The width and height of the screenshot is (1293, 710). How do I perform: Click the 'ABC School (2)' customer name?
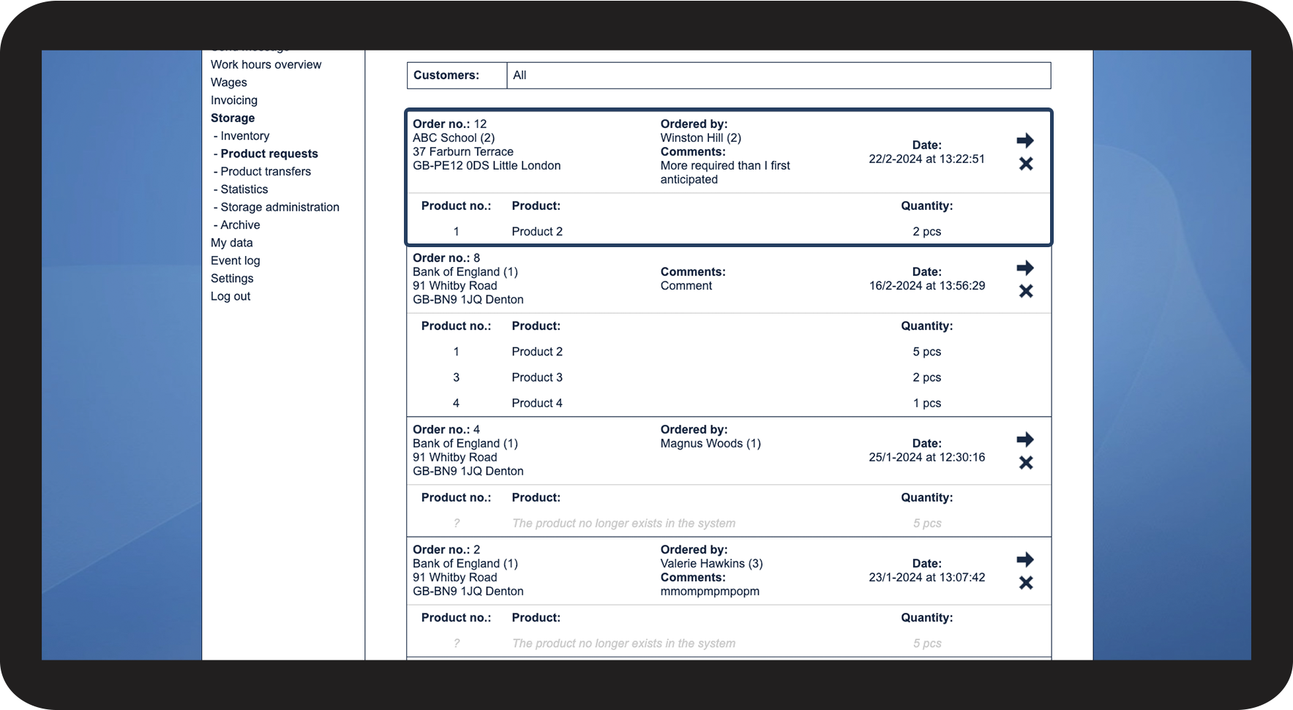pyautogui.click(x=454, y=138)
